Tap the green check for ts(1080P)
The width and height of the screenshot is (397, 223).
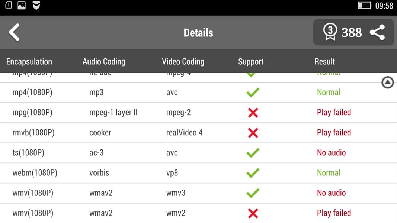(253, 153)
